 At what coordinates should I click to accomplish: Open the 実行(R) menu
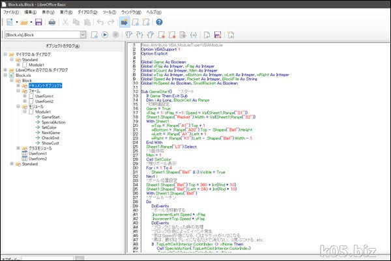(x=66, y=12)
